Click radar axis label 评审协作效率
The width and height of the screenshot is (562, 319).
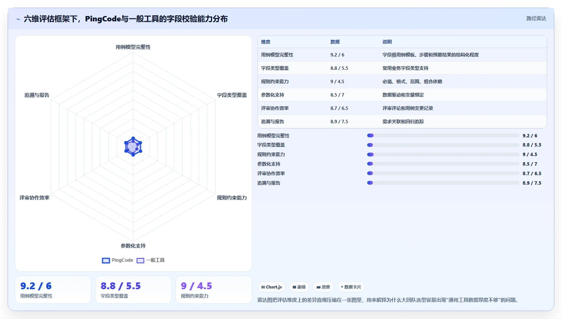pyautogui.click(x=34, y=198)
